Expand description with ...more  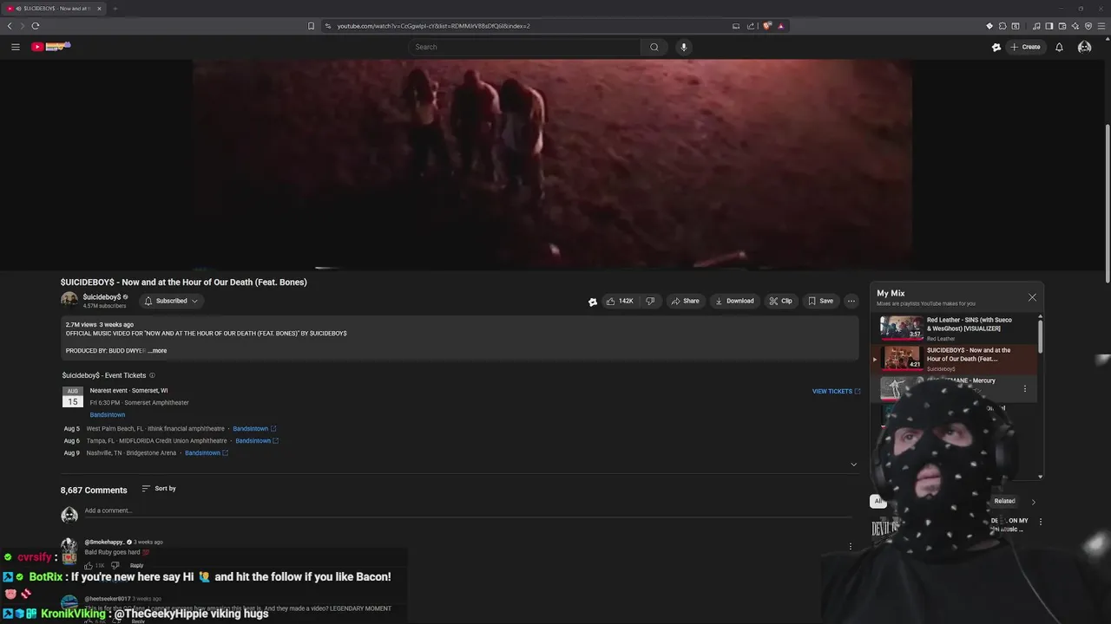157,351
